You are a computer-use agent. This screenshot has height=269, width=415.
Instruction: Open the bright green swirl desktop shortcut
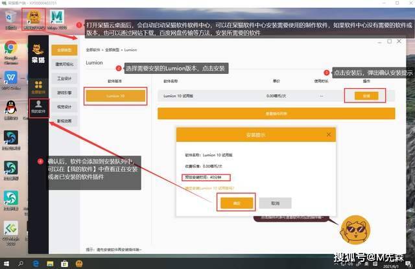point(11,200)
